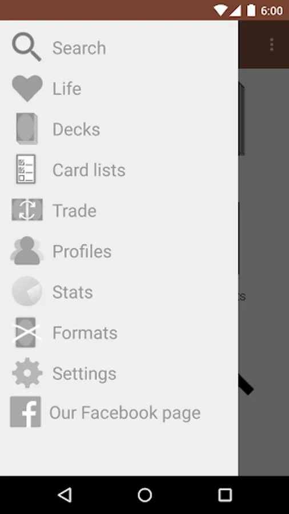Select the card deck icon
289x514 pixels.
click(27, 128)
